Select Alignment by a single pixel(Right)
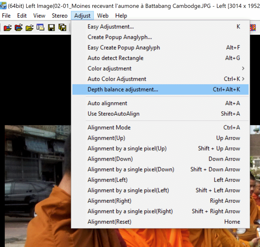This screenshot has height=247, width=260. pyautogui.click(x=160, y=211)
